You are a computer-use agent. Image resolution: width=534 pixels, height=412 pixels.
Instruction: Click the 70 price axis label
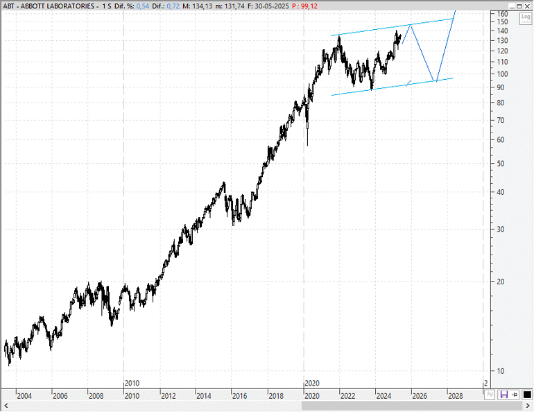click(500, 120)
